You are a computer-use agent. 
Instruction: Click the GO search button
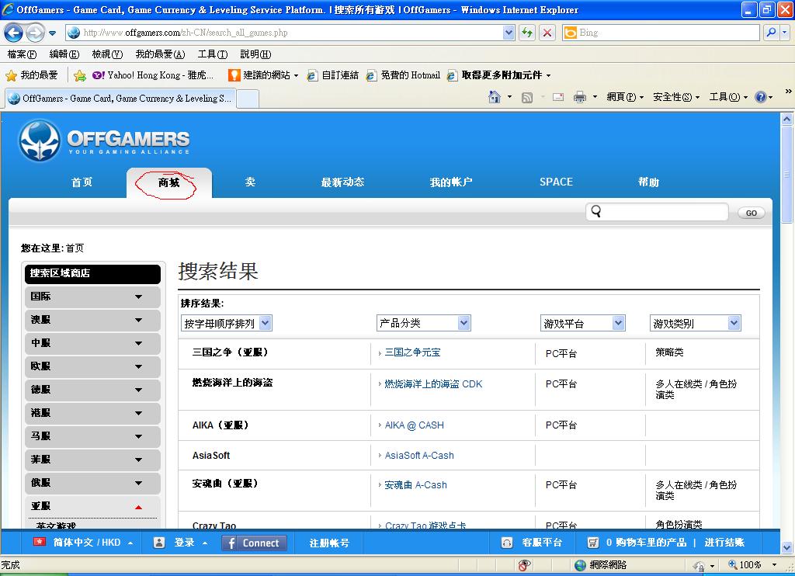(752, 213)
